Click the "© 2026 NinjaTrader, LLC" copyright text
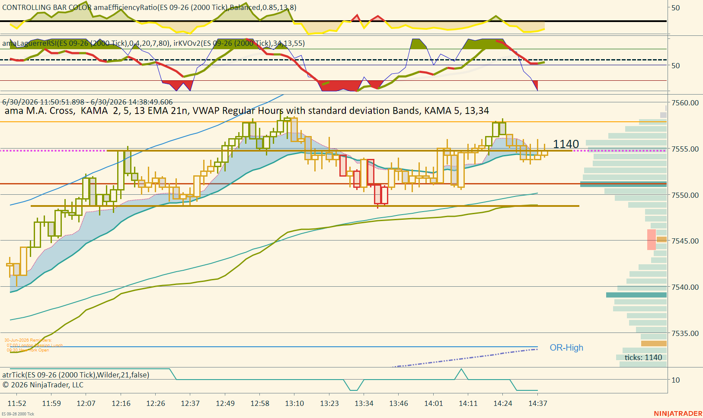Image resolution: width=703 pixels, height=418 pixels. tap(43, 385)
